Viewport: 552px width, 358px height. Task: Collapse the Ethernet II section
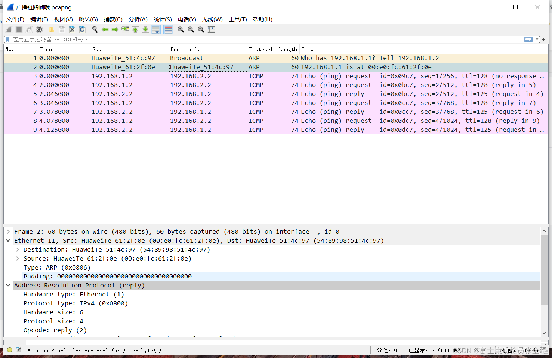click(x=8, y=241)
